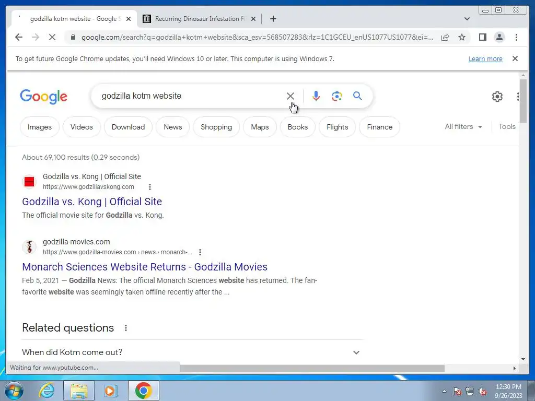Filter results by Maps
The height and width of the screenshot is (401, 535).
click(x=260, y=127)
